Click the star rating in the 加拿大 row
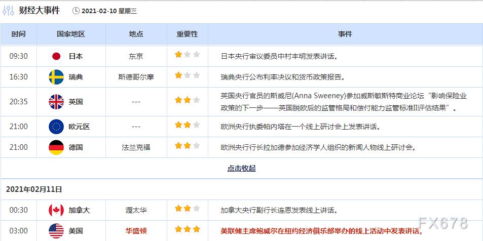The image size is (483, 241). [188, 209]
